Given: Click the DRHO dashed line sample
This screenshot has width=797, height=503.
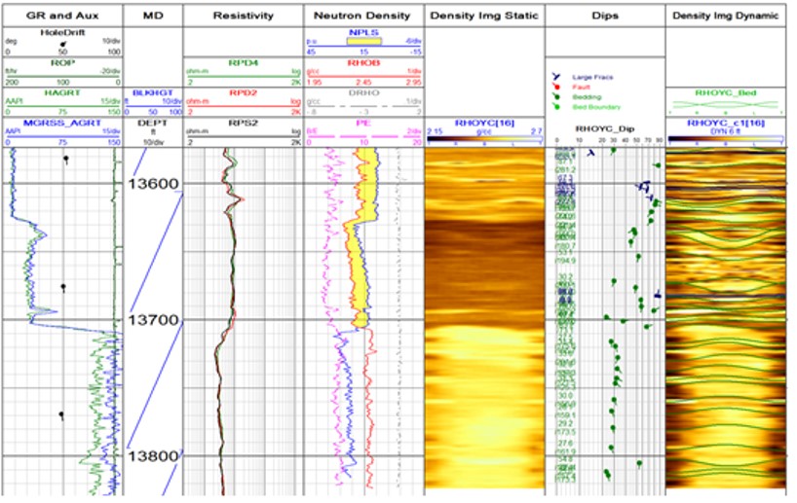Looking at the screenshot, I should coord(365,104).
